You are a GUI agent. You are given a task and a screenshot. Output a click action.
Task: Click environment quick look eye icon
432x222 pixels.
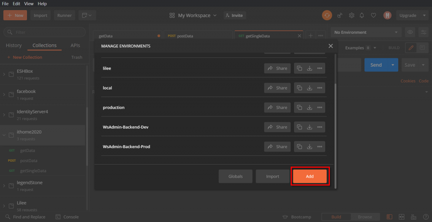(410, 32)
